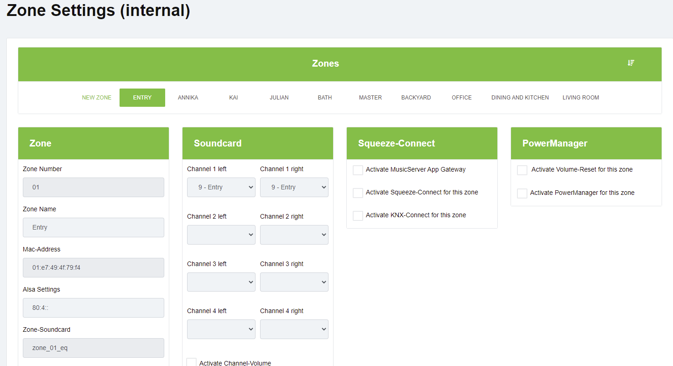Click the Zone Name input field
673x366 pixels.
[x=94, y=228]
